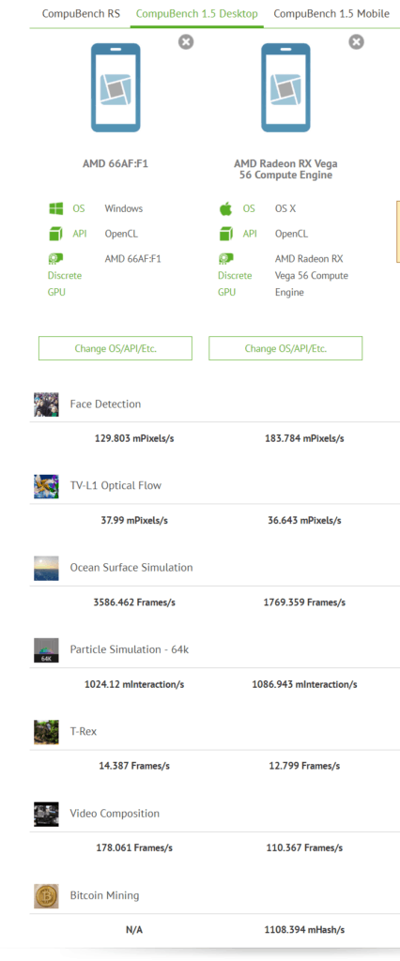Open the Video Composition label
Screen dimensions: 400x961
[115, 814]
